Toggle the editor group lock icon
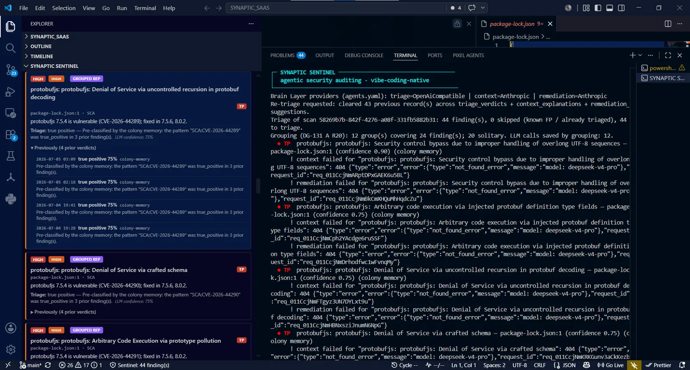The width and height of the screenshot is (690, 370). point(457,24)
